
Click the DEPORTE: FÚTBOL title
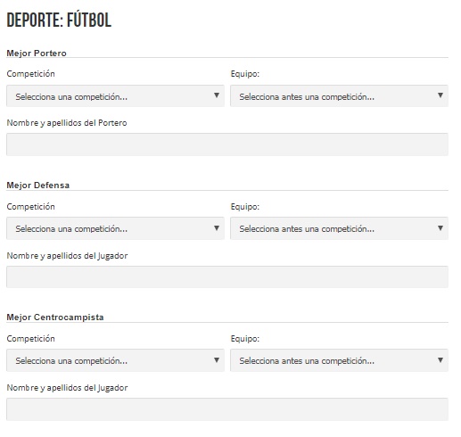[59, 20]
